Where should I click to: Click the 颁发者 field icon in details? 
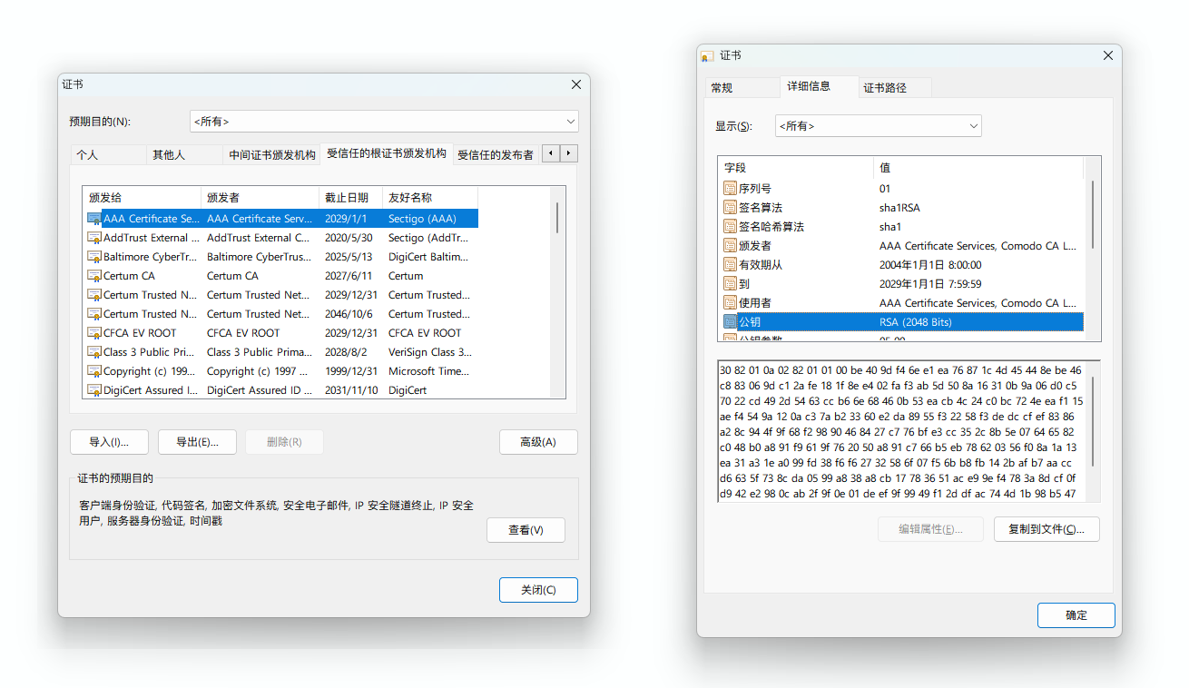point(730,246)
